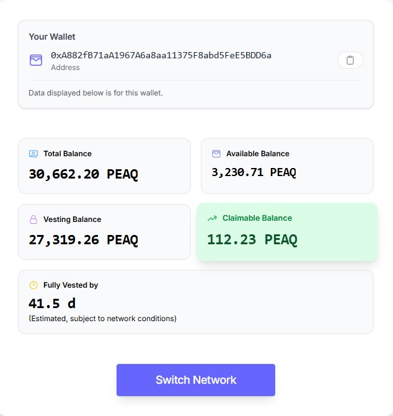This screenshot has height=416, width=393.
Task: Select the wallet address text
Action: (x=161, y=55)
